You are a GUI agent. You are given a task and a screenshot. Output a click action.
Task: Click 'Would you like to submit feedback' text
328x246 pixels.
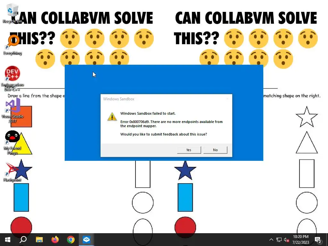point(164,134)
